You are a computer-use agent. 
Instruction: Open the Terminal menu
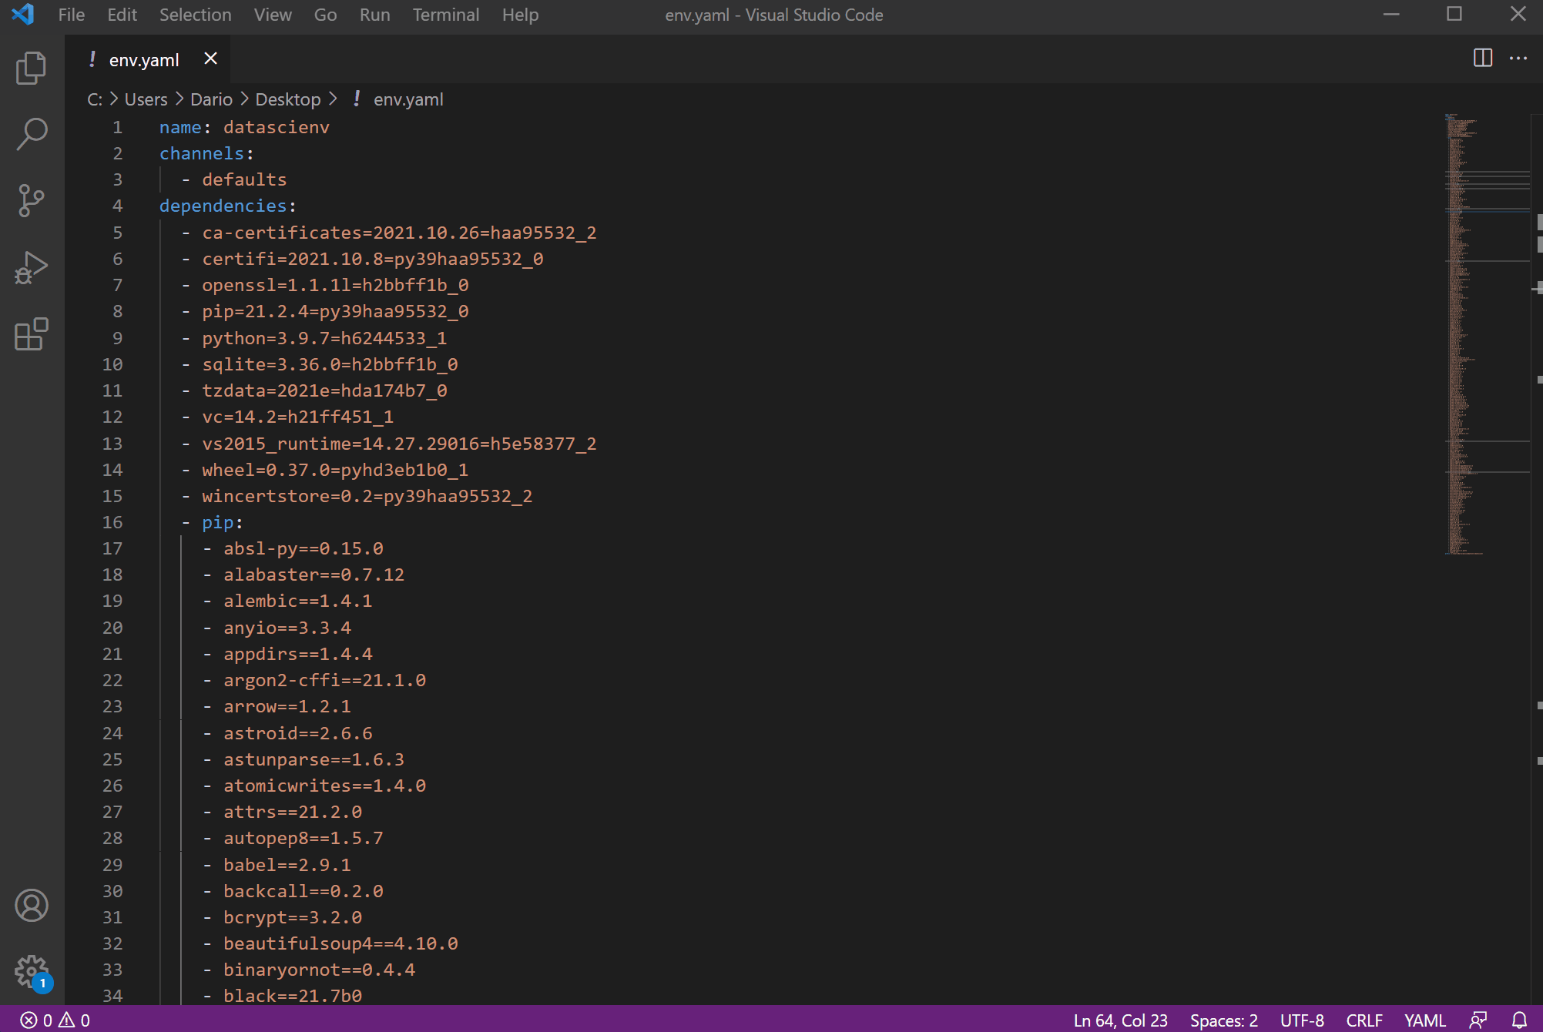(445, 15)
